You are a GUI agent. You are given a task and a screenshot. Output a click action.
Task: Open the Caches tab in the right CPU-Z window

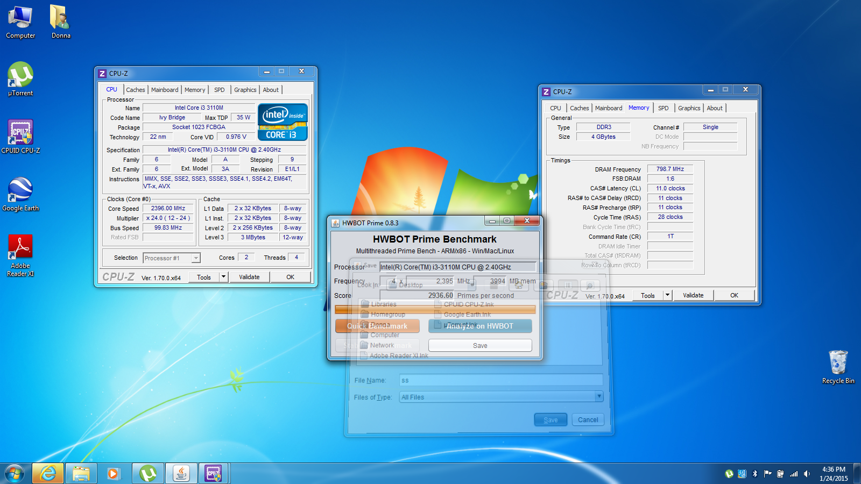click(580, 108)
